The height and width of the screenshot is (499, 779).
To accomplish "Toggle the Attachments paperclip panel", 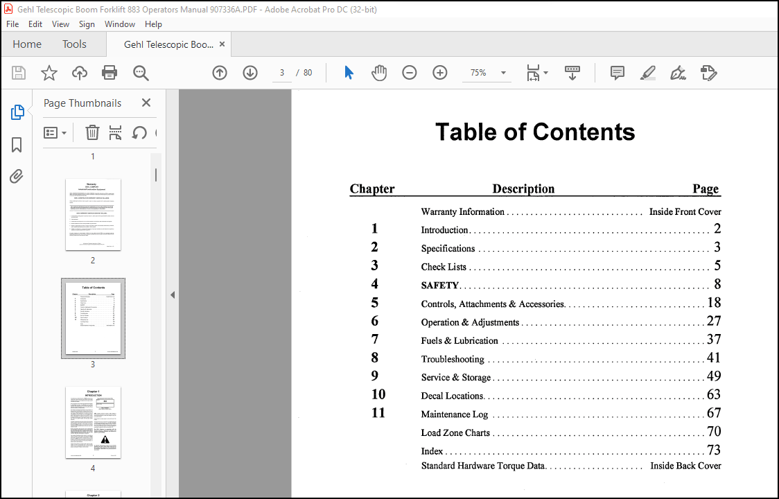I will (x=17, y=177).
